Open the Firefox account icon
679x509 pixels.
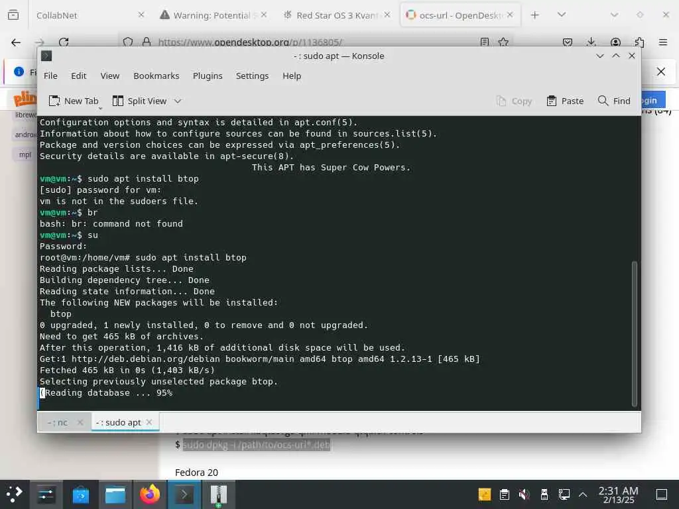pos(615,42)
